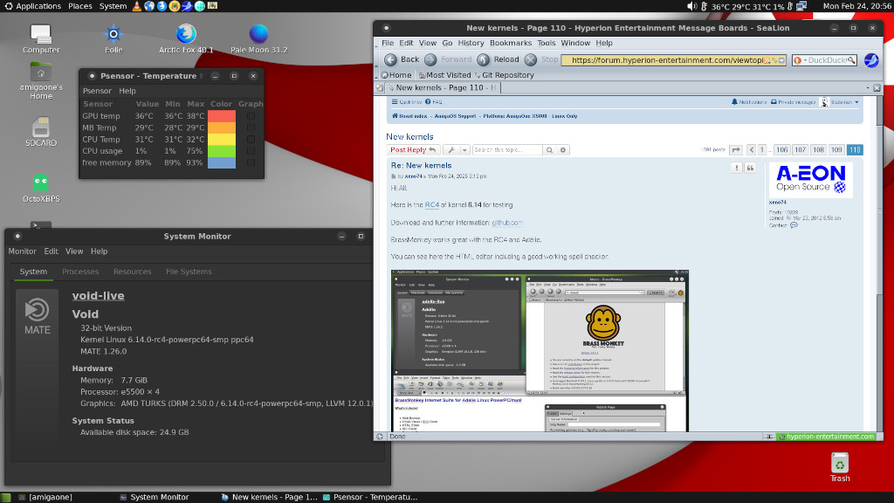
Task: Open the search engine selector dropdown
Action: click(x=800, y=60)
